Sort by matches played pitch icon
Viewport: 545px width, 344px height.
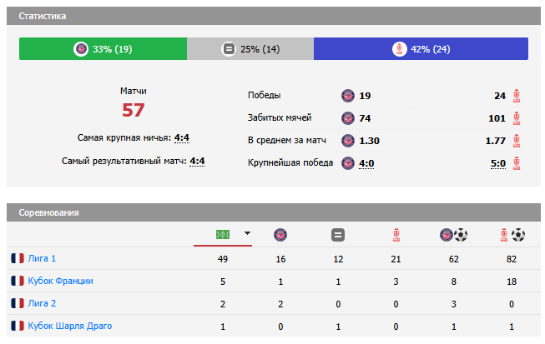[x=223, y=234]
